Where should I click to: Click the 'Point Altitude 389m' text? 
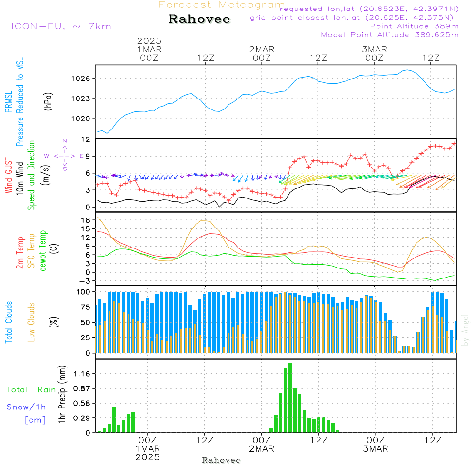tap(415, 26)
